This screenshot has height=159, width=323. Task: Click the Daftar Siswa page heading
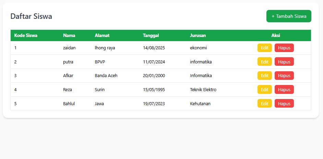tap(31, 16)
